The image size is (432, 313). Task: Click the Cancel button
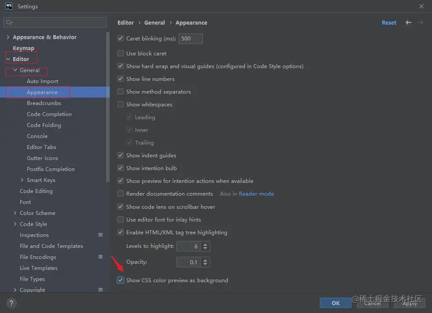[373, 303]
